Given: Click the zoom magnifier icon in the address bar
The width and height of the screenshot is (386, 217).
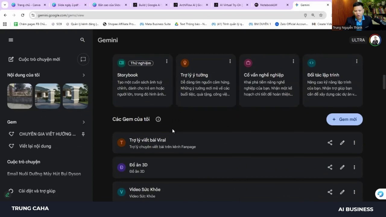Looking at the screenshot, I should 313,15.
